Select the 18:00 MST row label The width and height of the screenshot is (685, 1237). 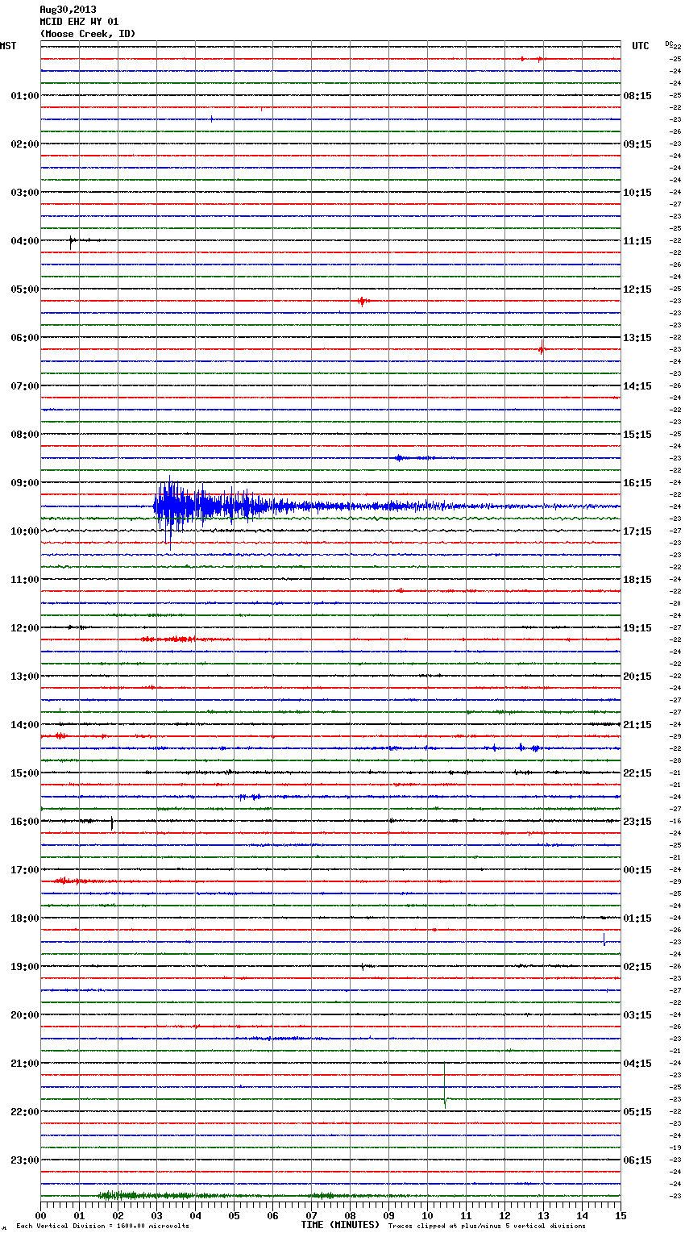point(24,918)
